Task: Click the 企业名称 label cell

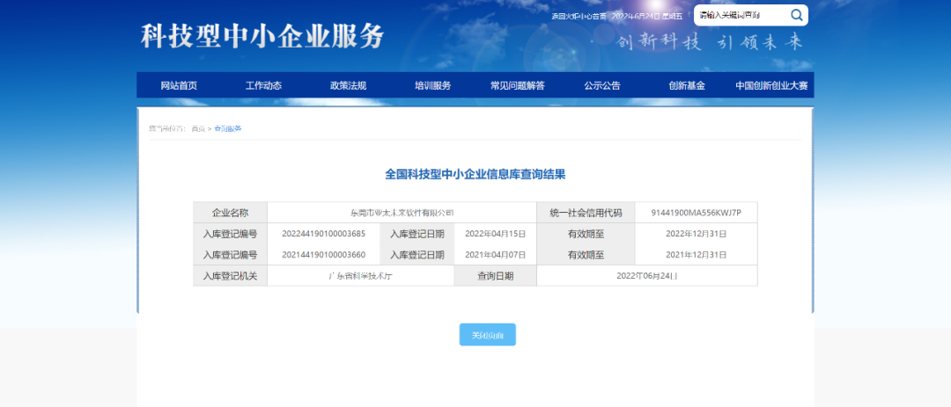Action: pos(231,213)
